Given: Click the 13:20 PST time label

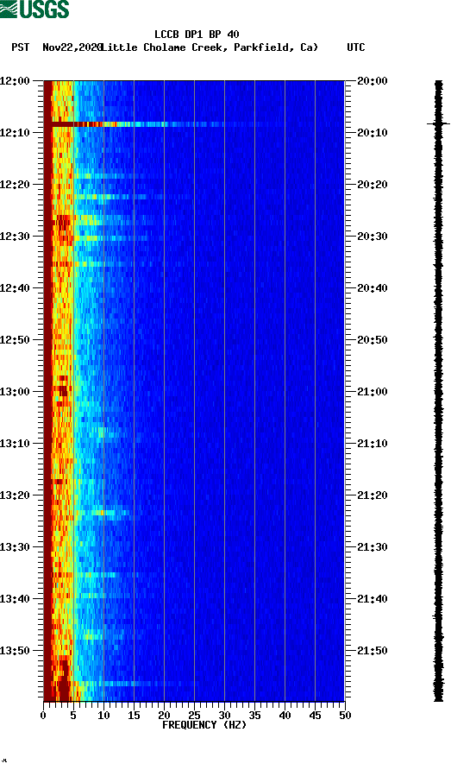Looking at the screenshot, I should click(15, 495).
